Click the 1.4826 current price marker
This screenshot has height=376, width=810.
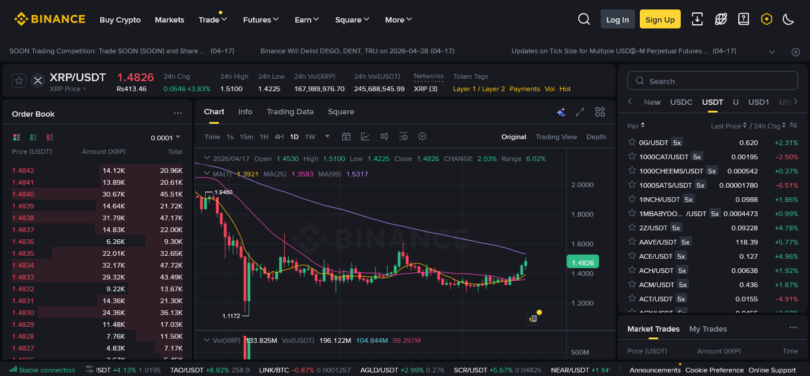coord(582,262)
